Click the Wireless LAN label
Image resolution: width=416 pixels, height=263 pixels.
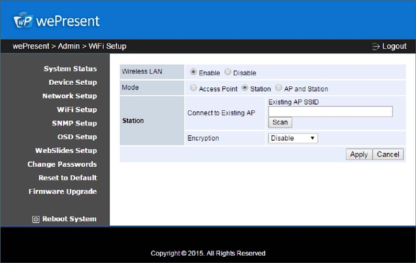(142, 72)
